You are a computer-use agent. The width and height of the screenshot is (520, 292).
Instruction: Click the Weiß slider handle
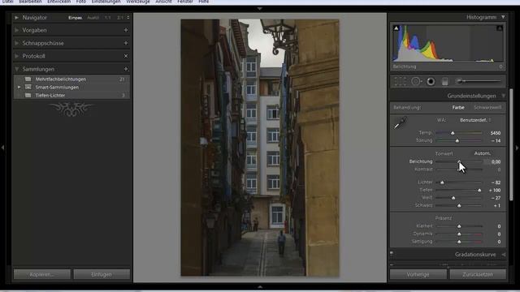tap(453, 198)
